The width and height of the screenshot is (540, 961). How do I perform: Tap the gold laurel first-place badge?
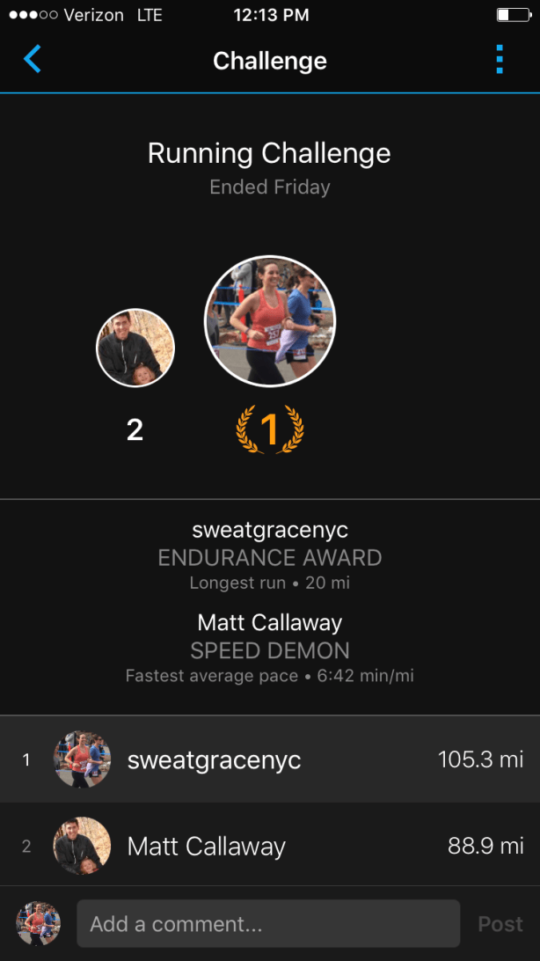[x=269, y=430]
